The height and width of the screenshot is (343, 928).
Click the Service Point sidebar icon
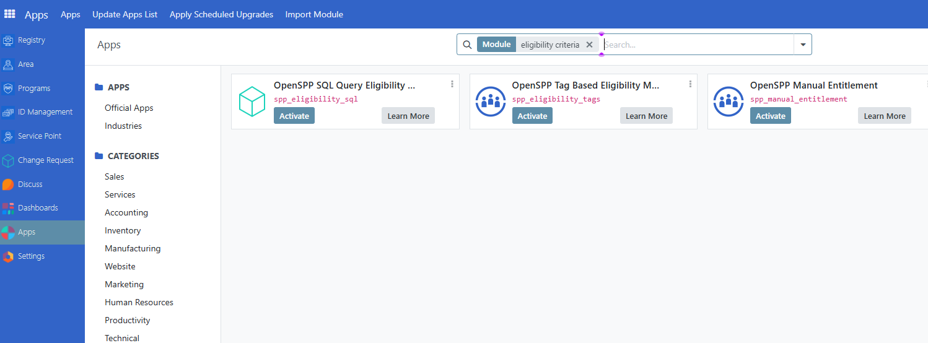click(8, 136)
